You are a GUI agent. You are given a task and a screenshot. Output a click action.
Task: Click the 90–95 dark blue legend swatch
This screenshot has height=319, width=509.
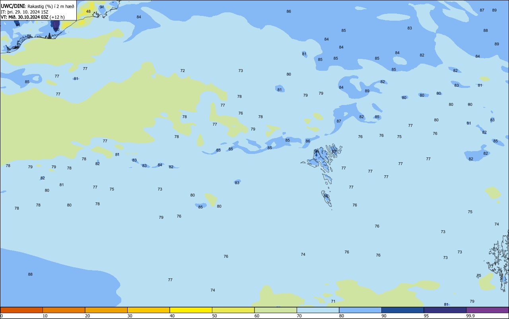tap(402, 310)
